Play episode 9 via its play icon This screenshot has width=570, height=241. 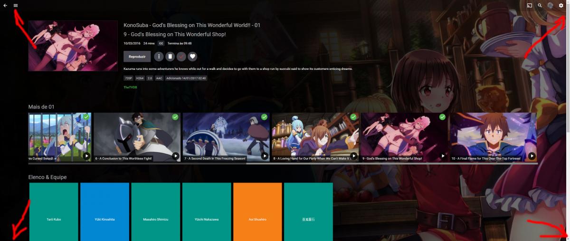click(x=443, y=156)
